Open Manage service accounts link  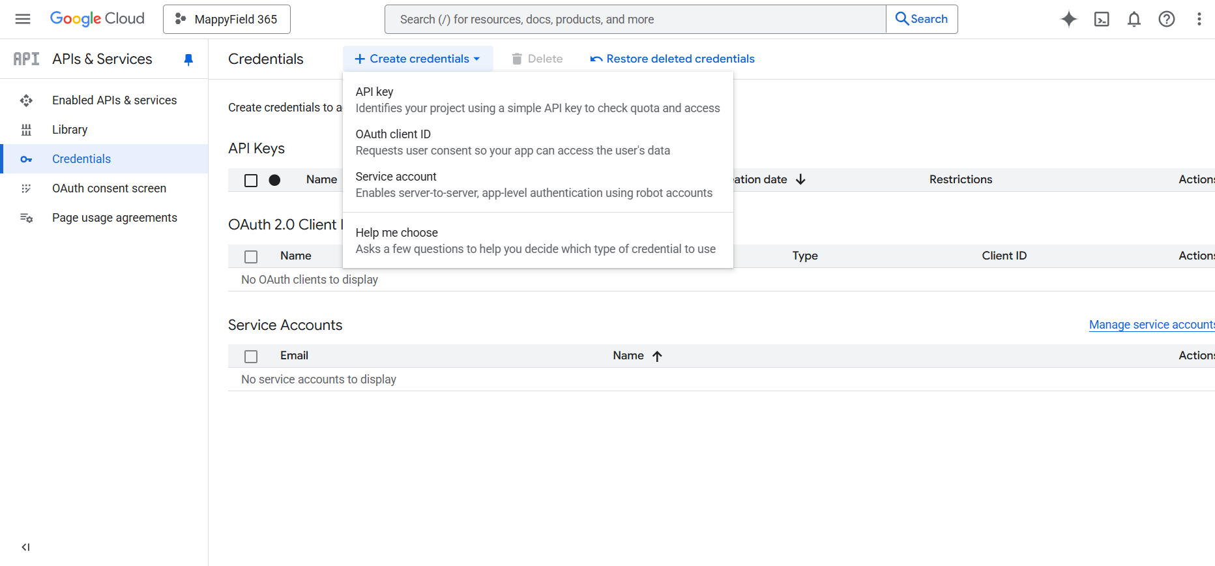(1152, 325)
